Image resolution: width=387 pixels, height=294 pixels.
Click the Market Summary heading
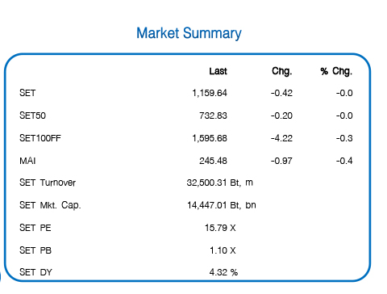[189, 34]
